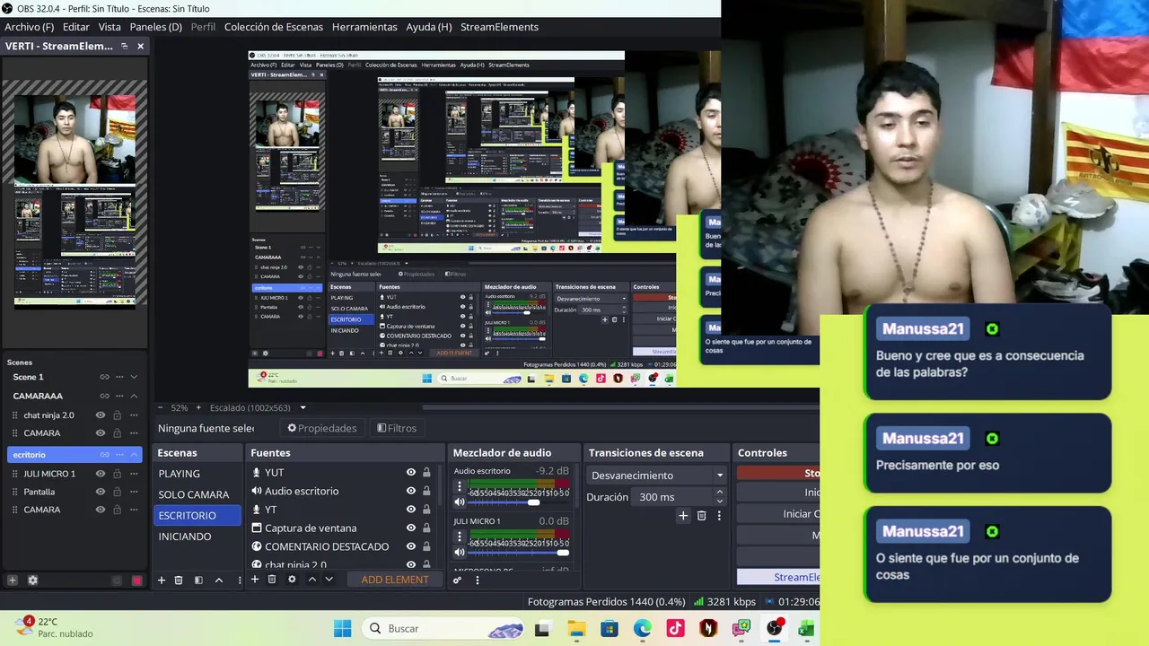
Task: Pop out the VERTI StreamElements dock
Action: [x=125, y=46]
